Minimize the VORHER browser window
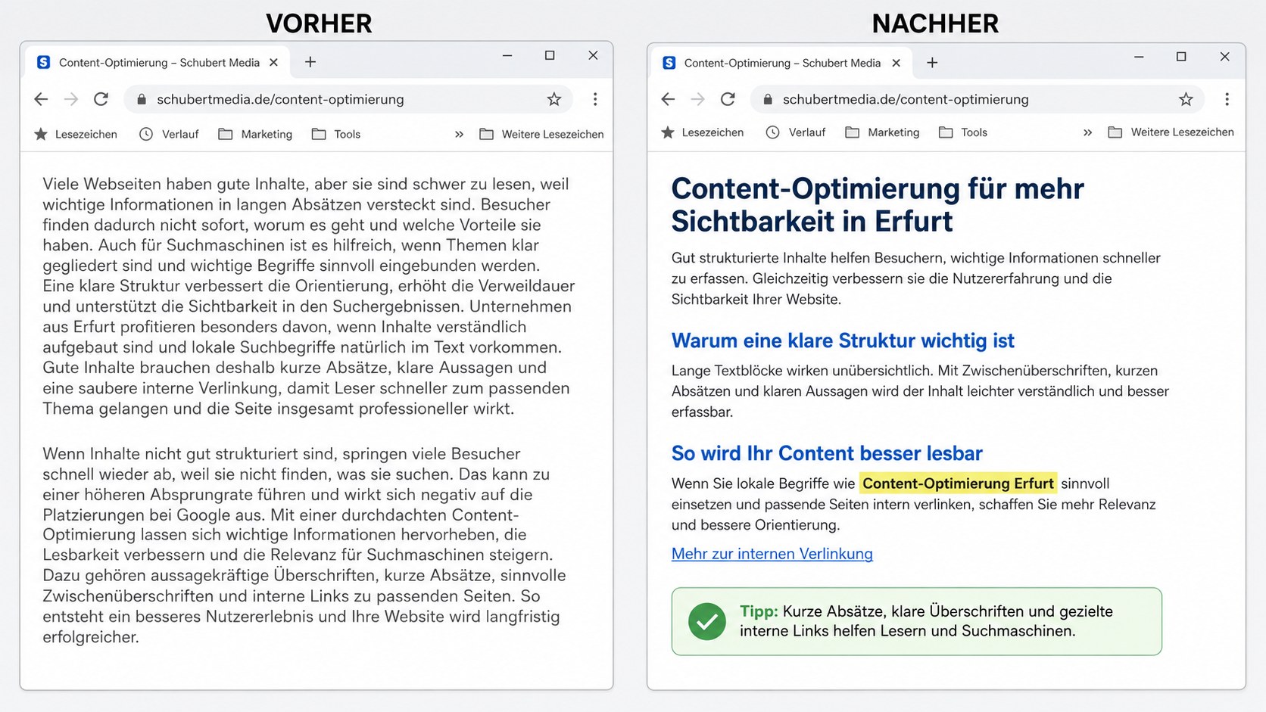Screen dimensions: 1266x712 coord(507,55)
